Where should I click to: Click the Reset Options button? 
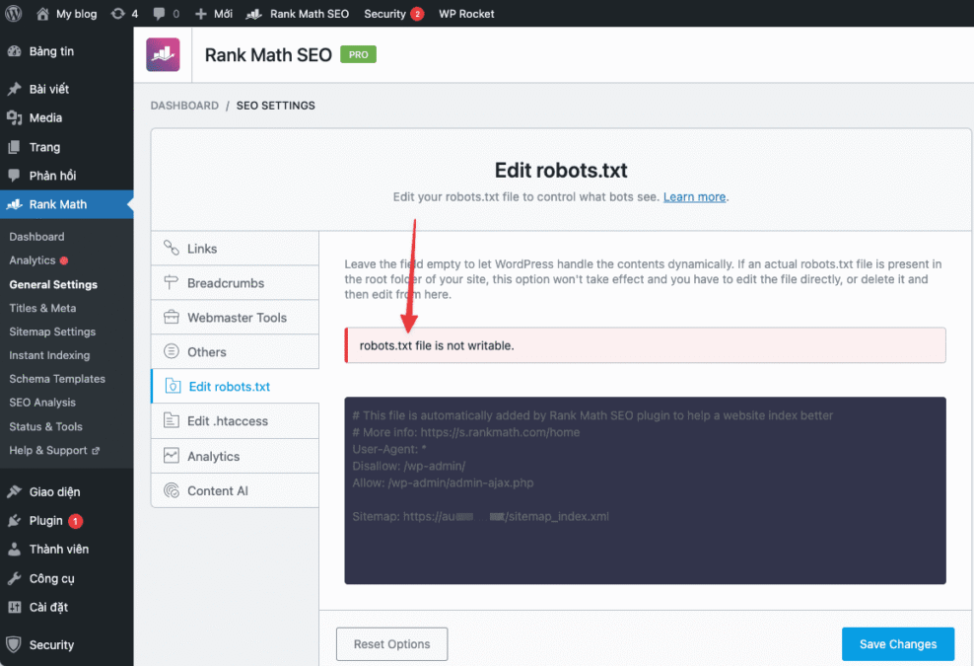(x=391, y=644)
